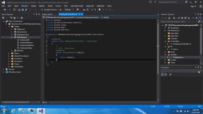
Task: Pin the Server Explorer panel with auto-hide pin
Action: [x=36, y=14]
